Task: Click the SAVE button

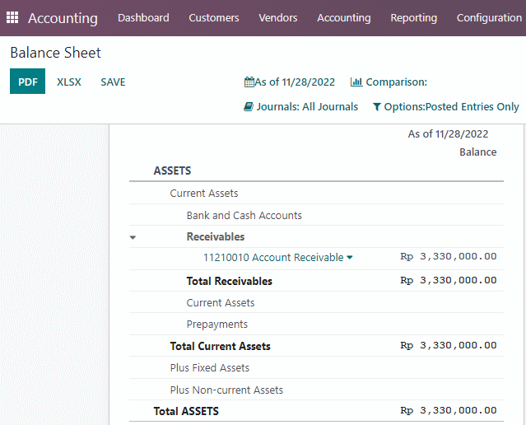Action: pyautogui.click(x=113, y=82)
